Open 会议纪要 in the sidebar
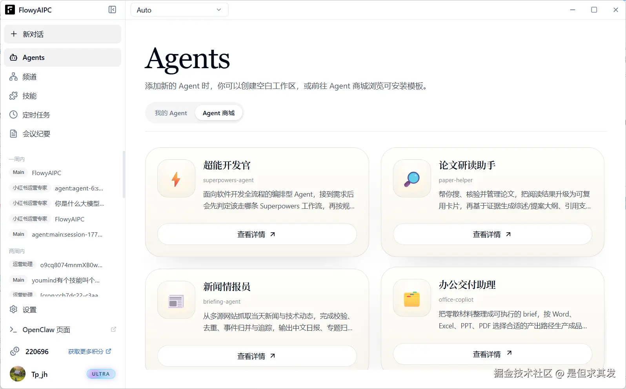626x389 pixels. [63, 134]
